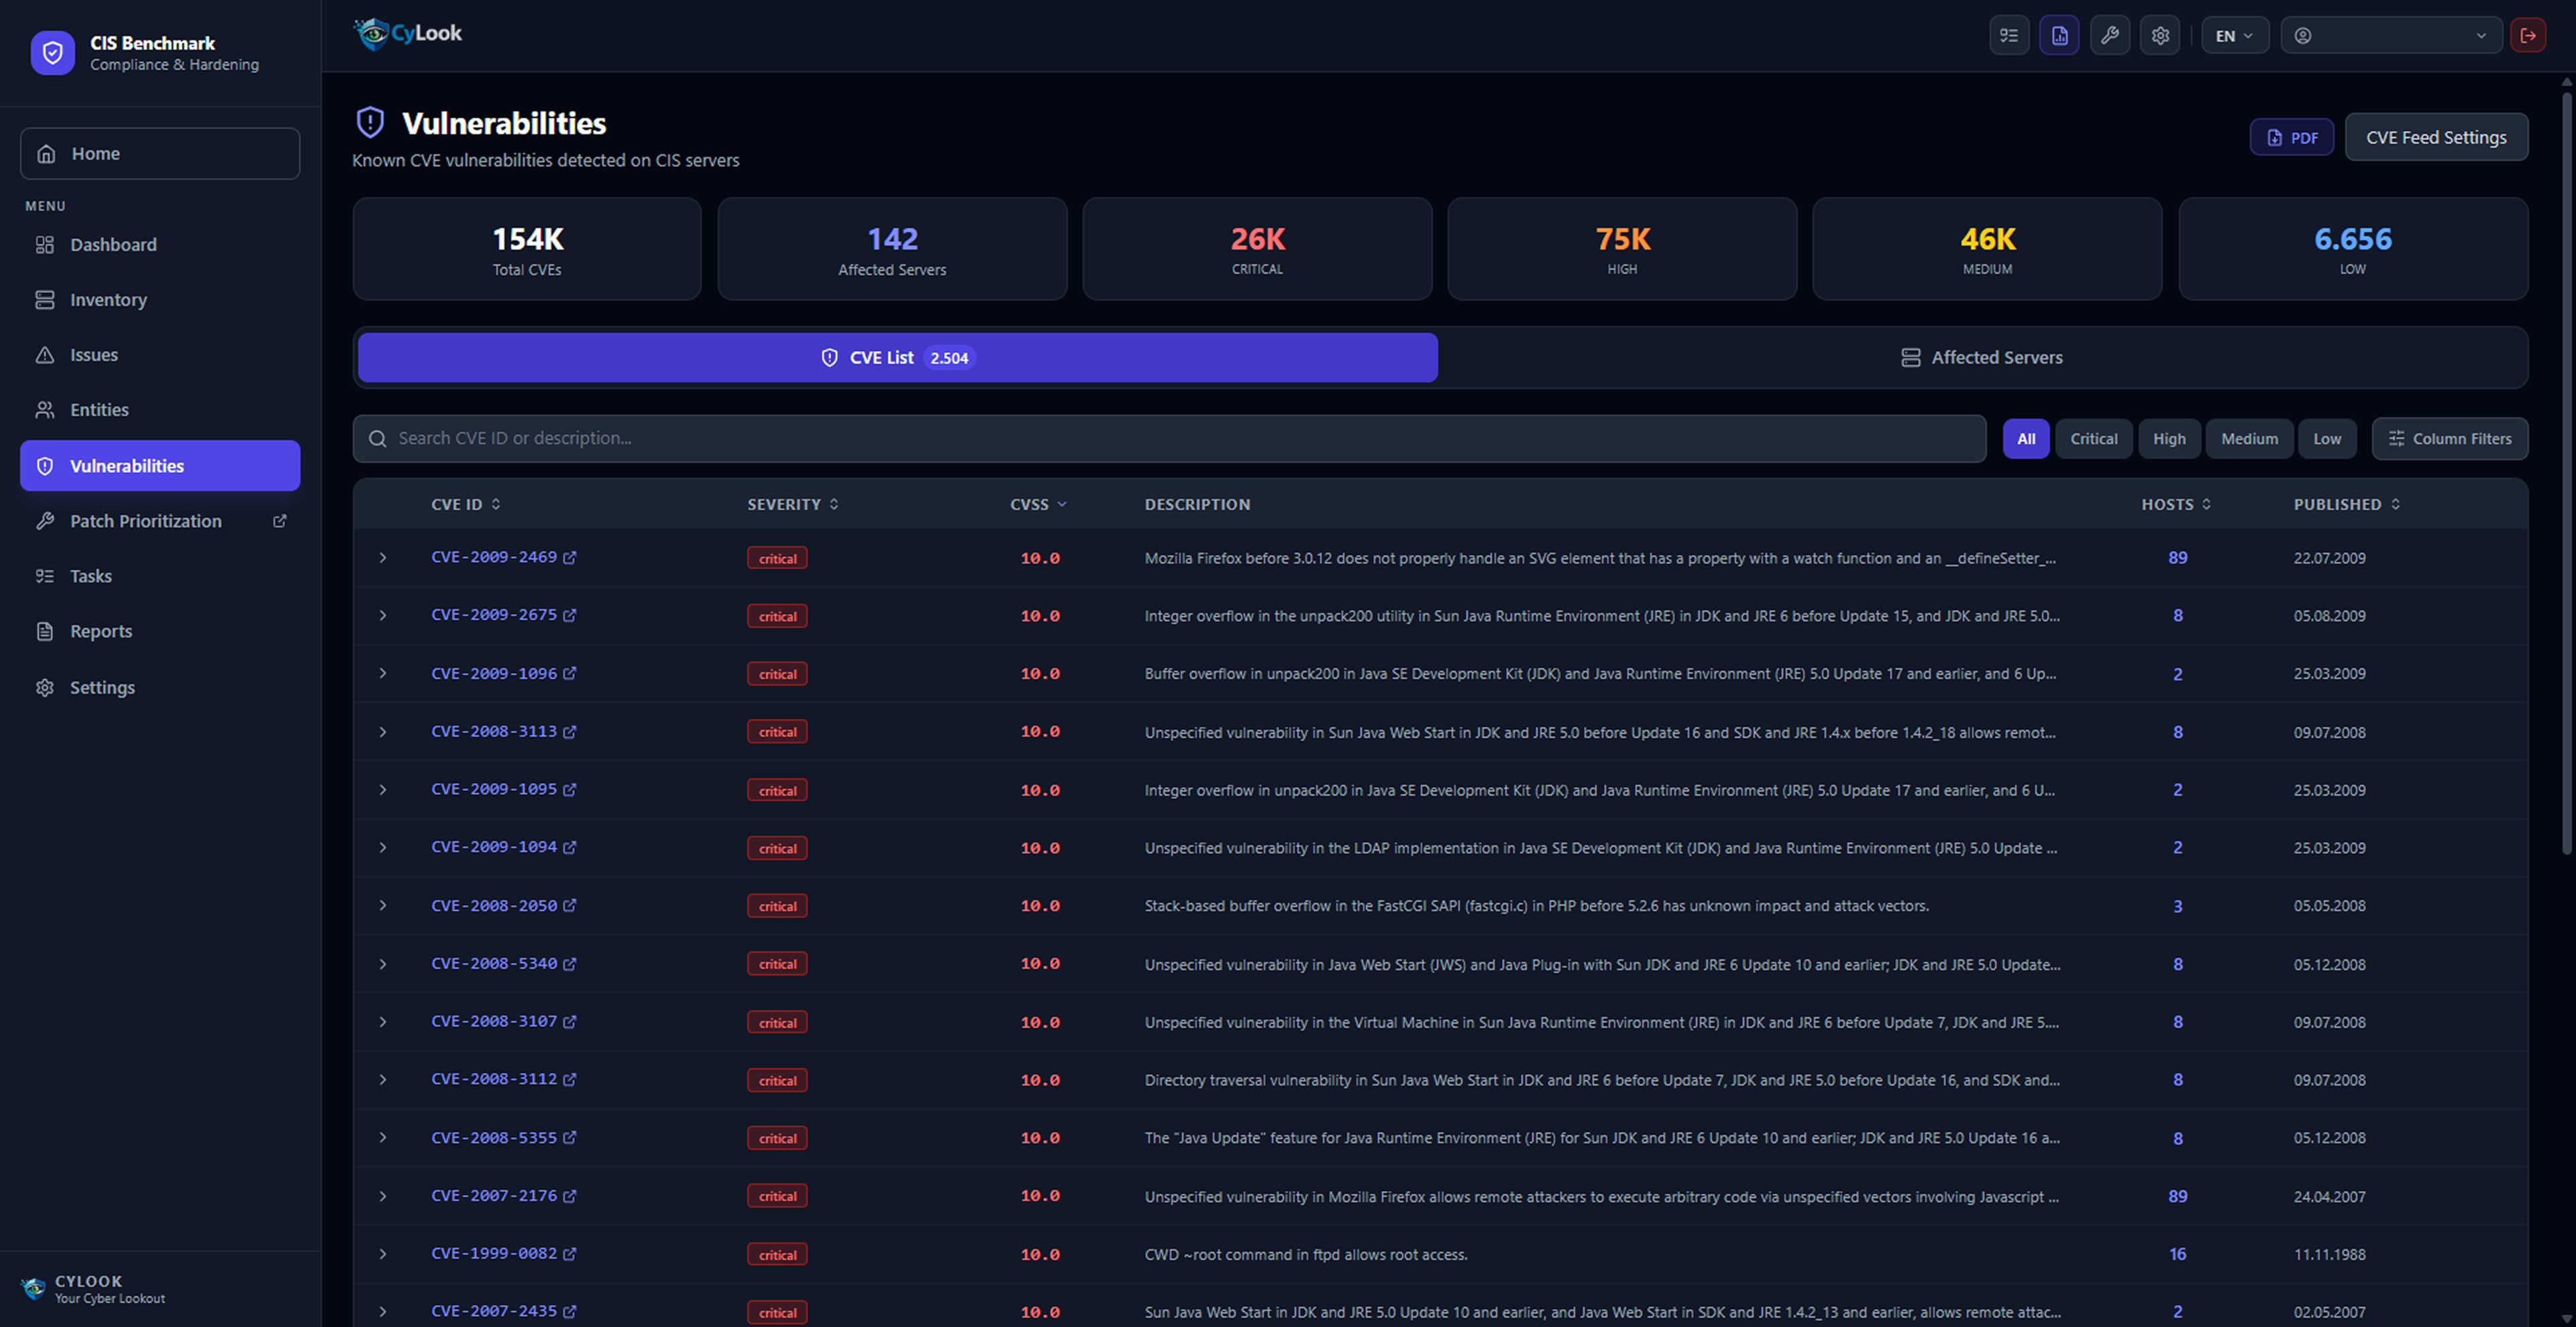Expand row CVE-2008-5355
2576x1327 pixels.
pyautogui.click(x=382, y=1138)
